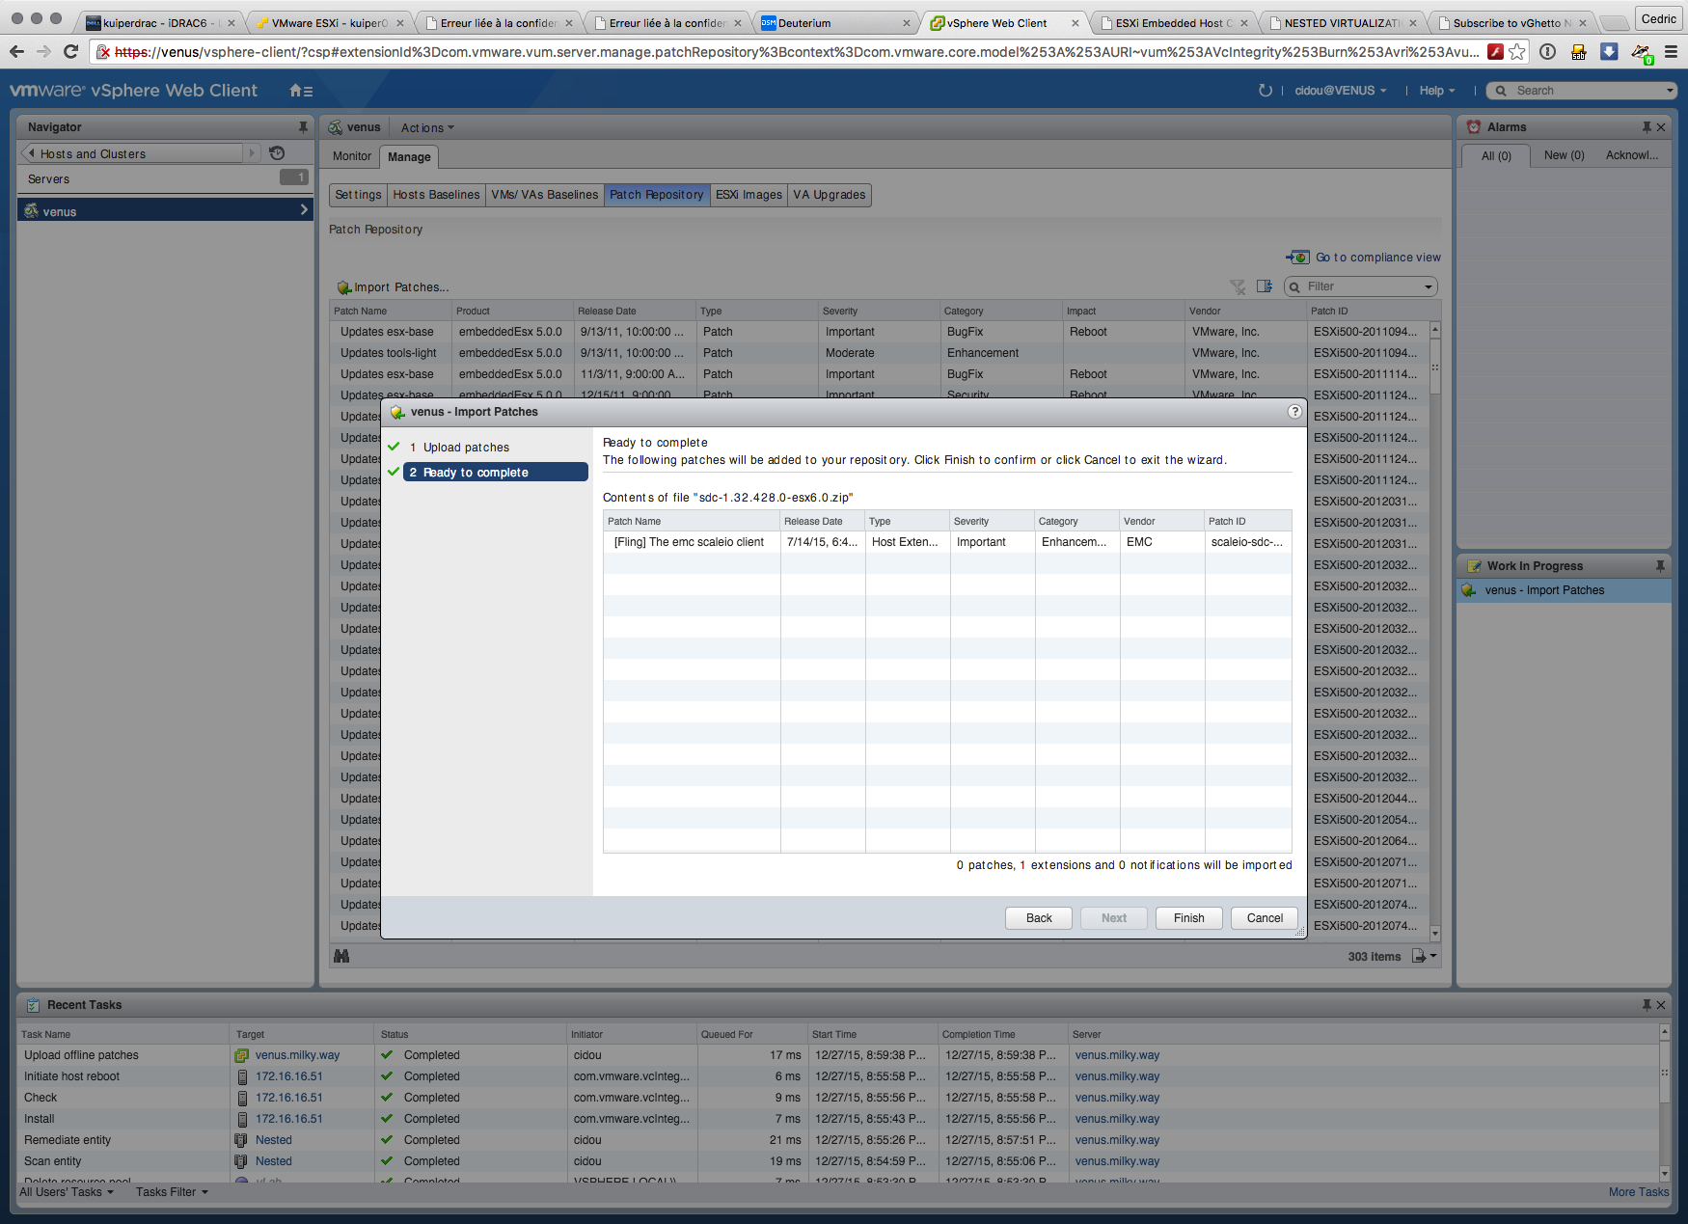Expand the cidou@VENUS user menu
1688x1224 pixels.
tap(1340, 91)
